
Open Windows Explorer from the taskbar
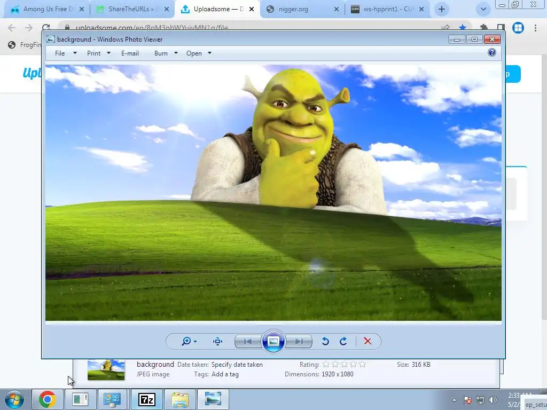click(180, 399)
